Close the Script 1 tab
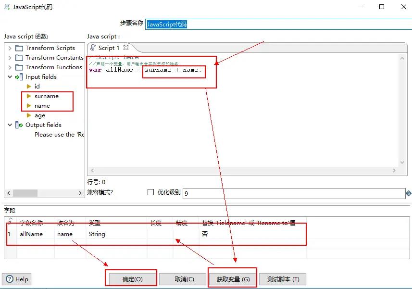This screenshot has height=289, width=412. click(x=126, y=48)
